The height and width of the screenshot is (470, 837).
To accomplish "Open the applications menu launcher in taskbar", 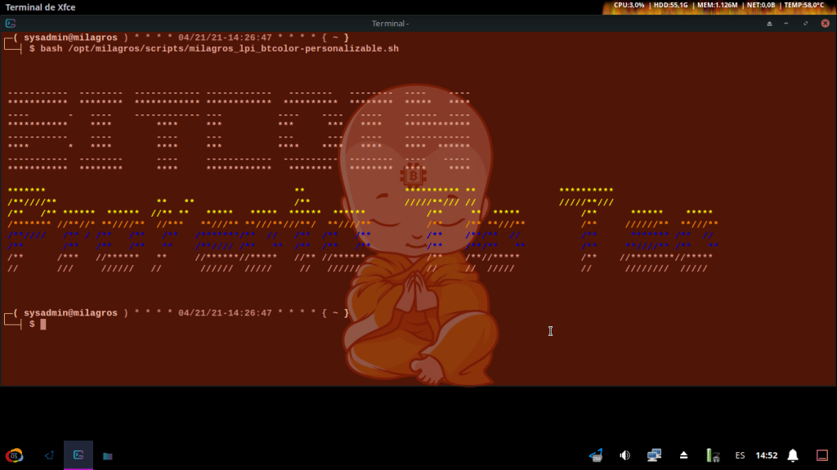I will [14, 454].
